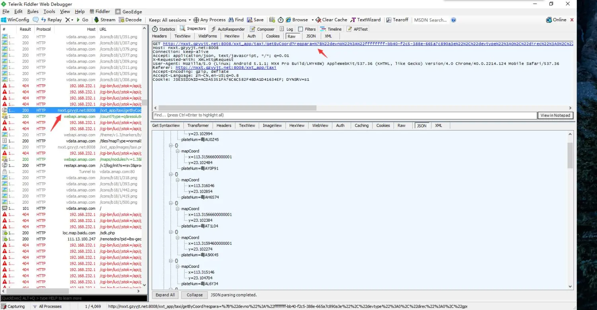
Task: Click All Processes filter in status bar
Action: coord(47,306)
